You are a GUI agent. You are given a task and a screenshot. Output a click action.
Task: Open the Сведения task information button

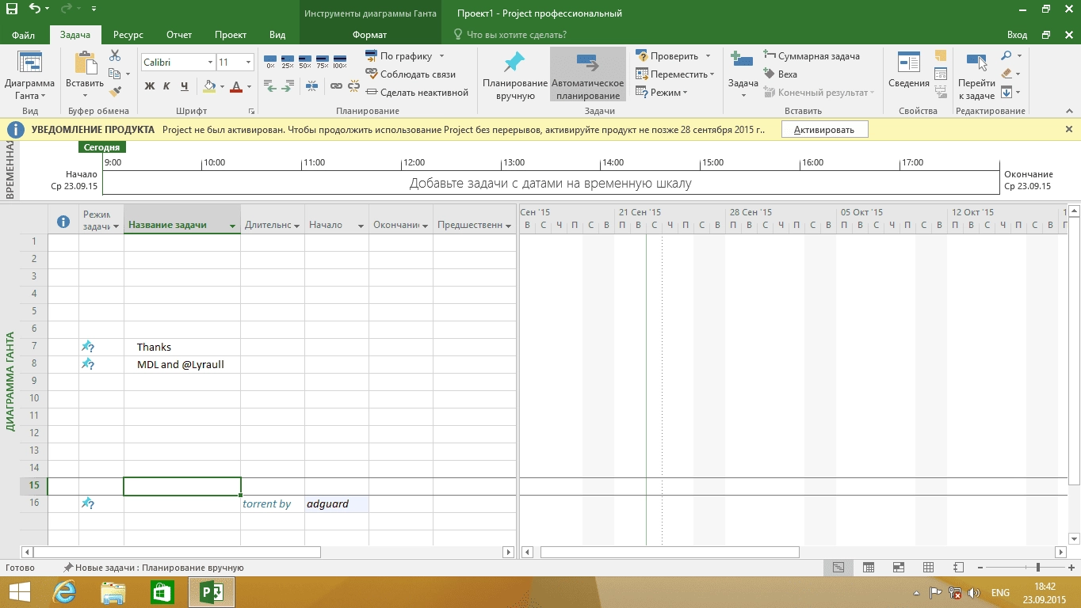[909, 71]
